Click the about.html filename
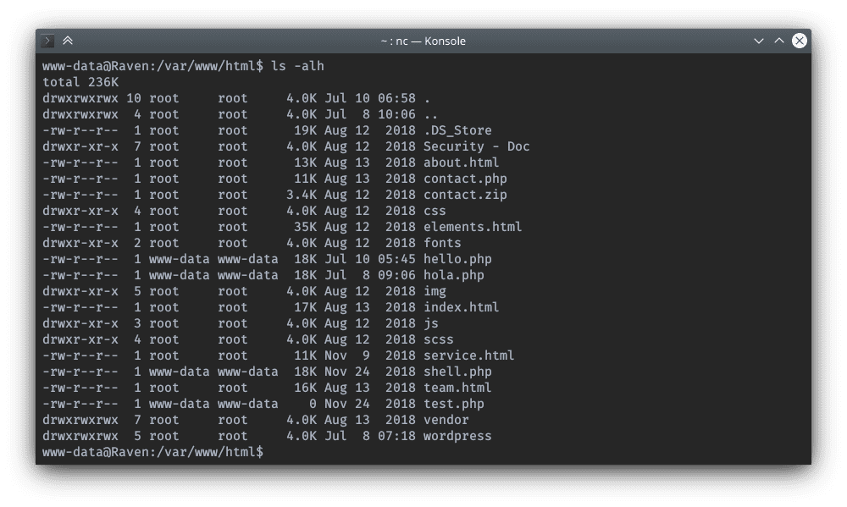 461,163
